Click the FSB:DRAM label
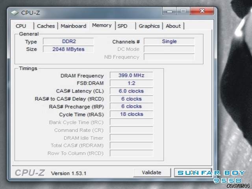Screen dimensions: 252x189 tap(90, 83)
